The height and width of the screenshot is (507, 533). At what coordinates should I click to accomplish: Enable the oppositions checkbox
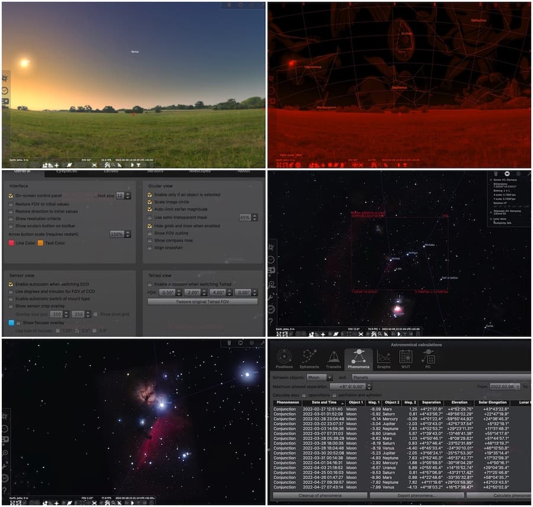[x=304, y=395]
